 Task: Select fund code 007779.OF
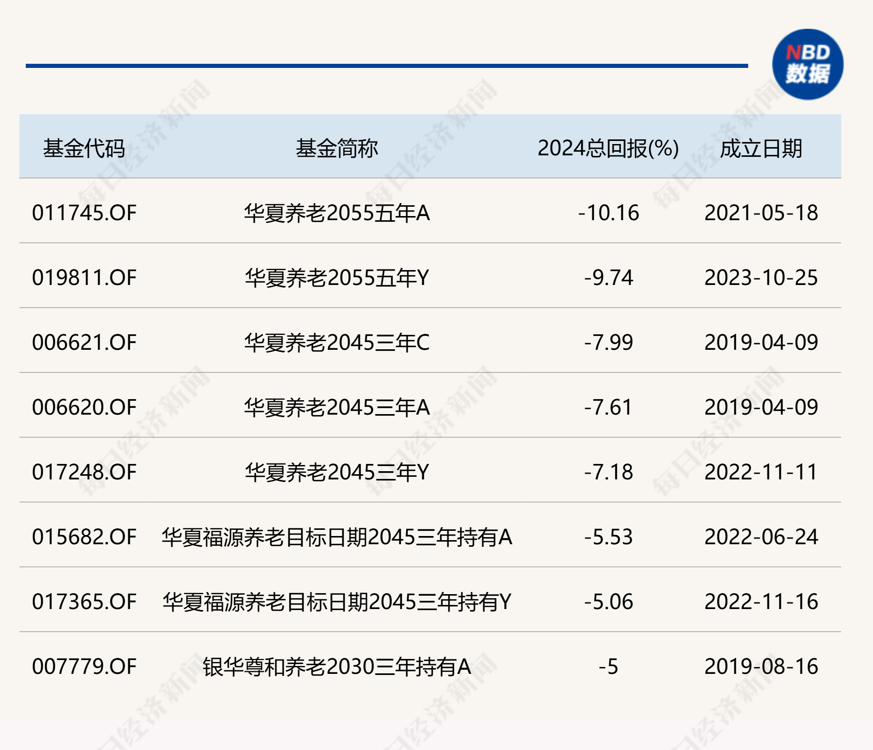tap(84, 667)
